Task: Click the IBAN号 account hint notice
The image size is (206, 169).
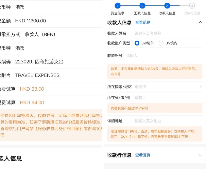Action: (155, 71)
